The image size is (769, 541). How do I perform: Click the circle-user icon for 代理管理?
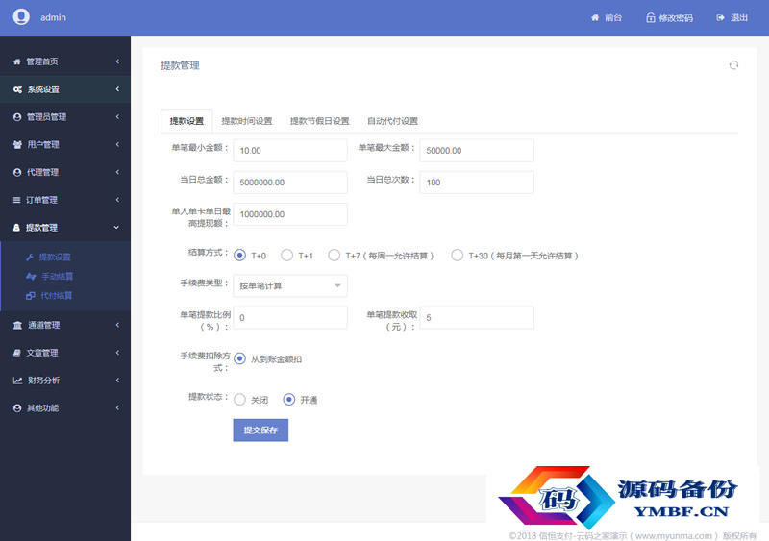17,172
